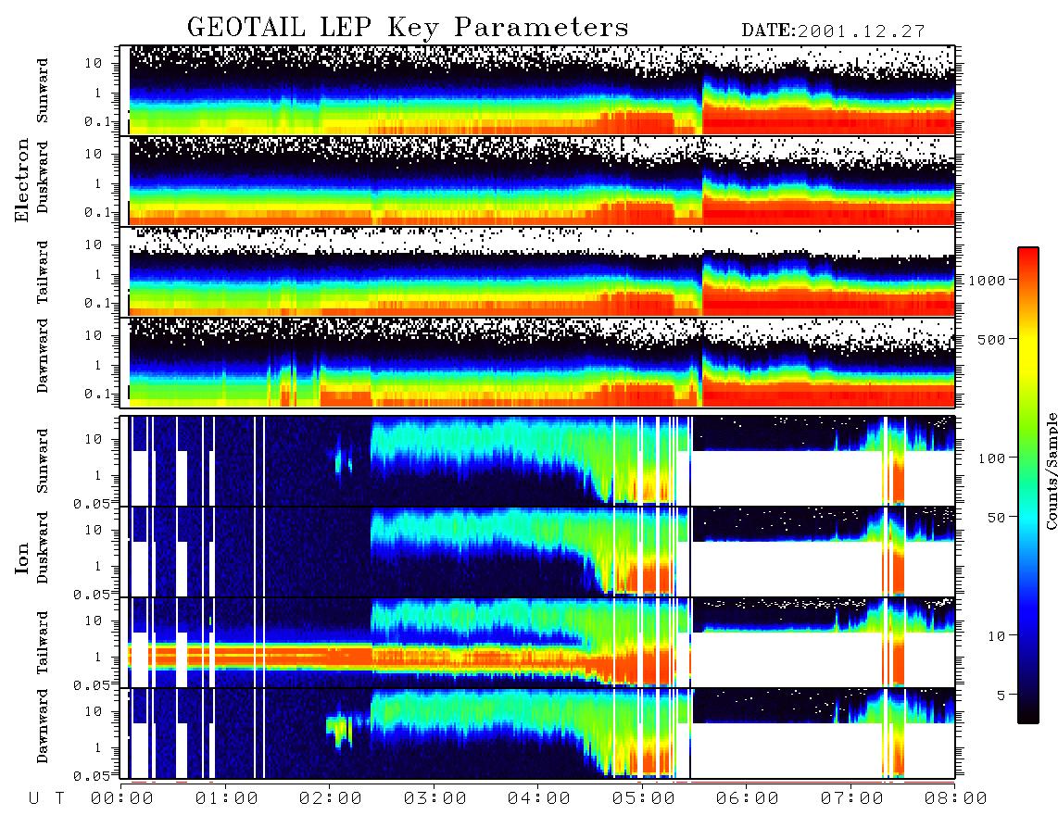Click the '07:00' time tick label
Image resolution: width=1058 pixels, height=815 pixels.
852,799
